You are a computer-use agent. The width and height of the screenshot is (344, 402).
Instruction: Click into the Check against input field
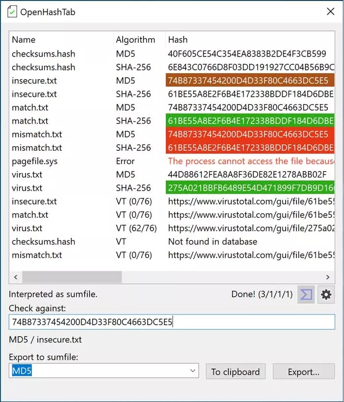coord(172,322)
